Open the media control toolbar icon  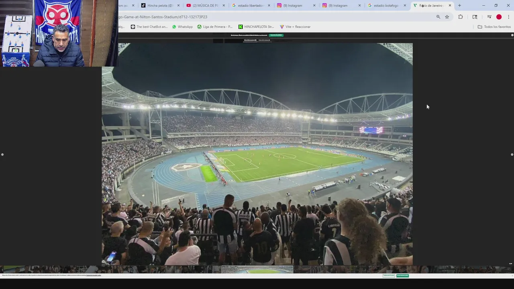(x=489, y=17)
